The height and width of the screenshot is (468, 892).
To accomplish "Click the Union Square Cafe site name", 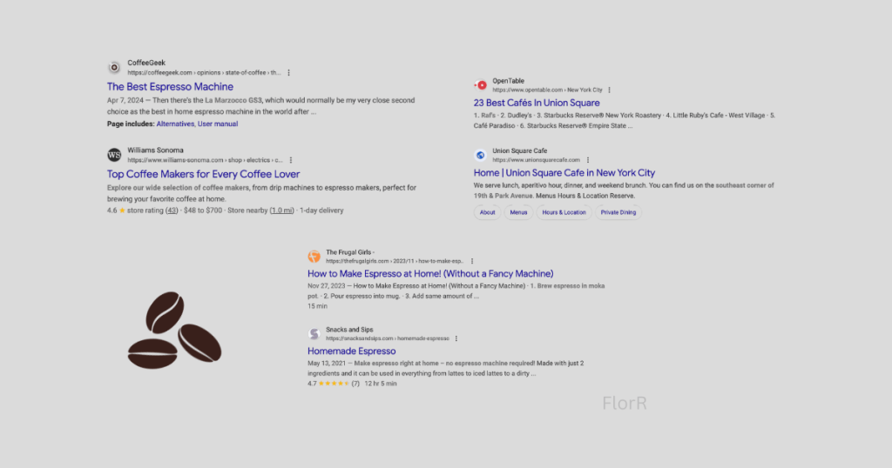I will (x=519, y=151).
